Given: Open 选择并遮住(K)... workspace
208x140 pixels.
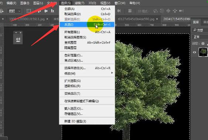Looking at the screenshot, I should point(87,68).
